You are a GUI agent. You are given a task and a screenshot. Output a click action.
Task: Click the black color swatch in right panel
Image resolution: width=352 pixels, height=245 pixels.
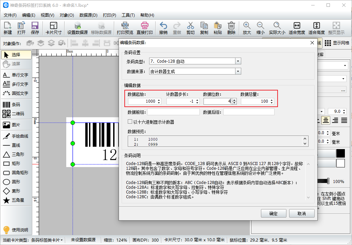click(340, 154)
